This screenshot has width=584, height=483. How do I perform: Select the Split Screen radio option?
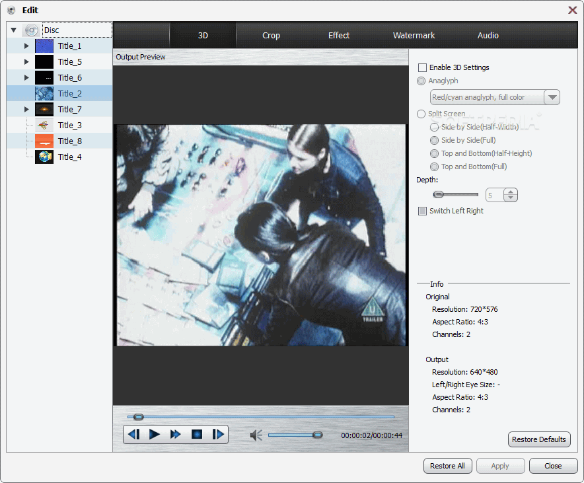[x=421, y=114]
